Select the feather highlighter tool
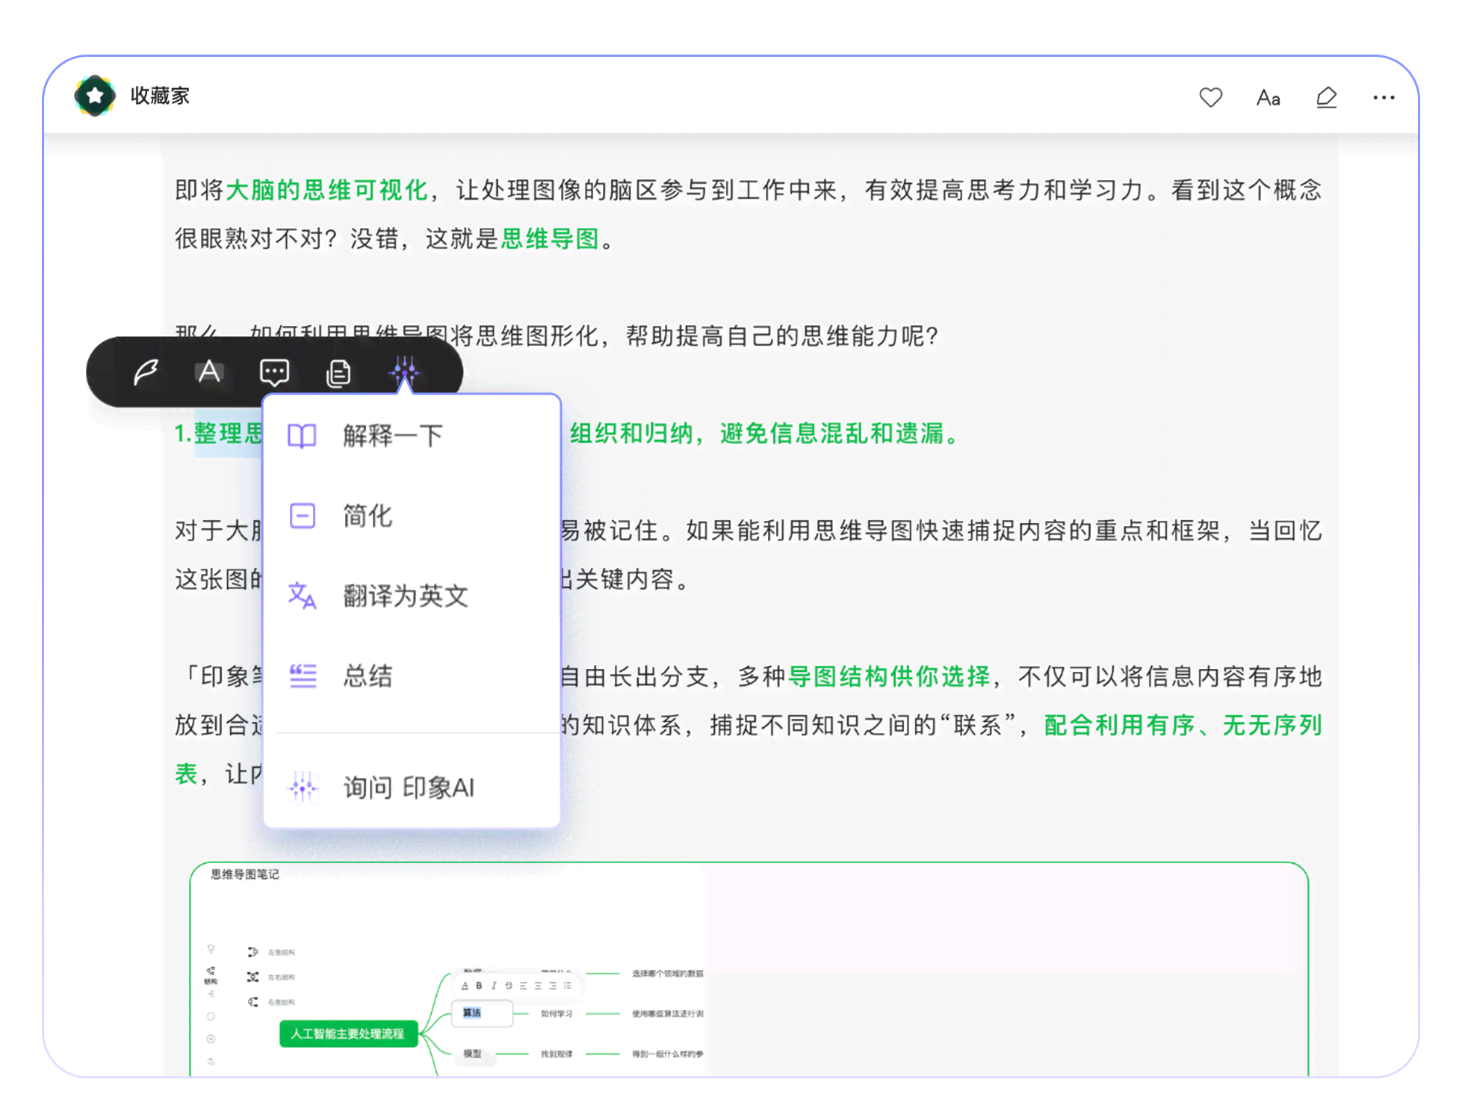Image resolution: width=1462 pixels, height=1118 pixels. click(x=146, y=371)
